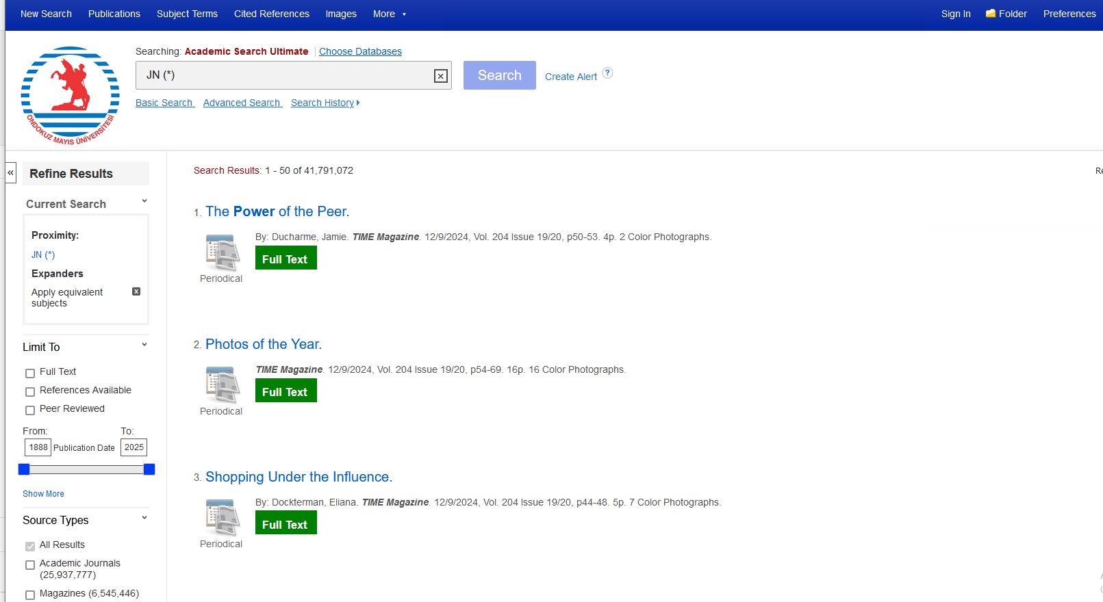Open the Create Alert help question mark
The height and width of the screenshot is (602, 1103).
[607, 73]
